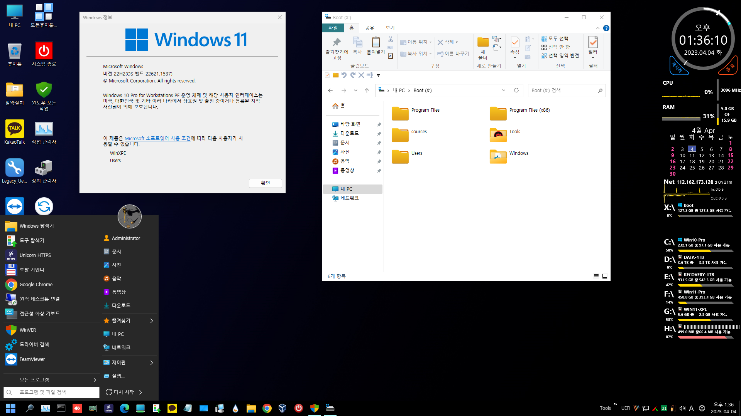
Task: Click the folder icon in quick access toolbar
Action: pos(336,75)
